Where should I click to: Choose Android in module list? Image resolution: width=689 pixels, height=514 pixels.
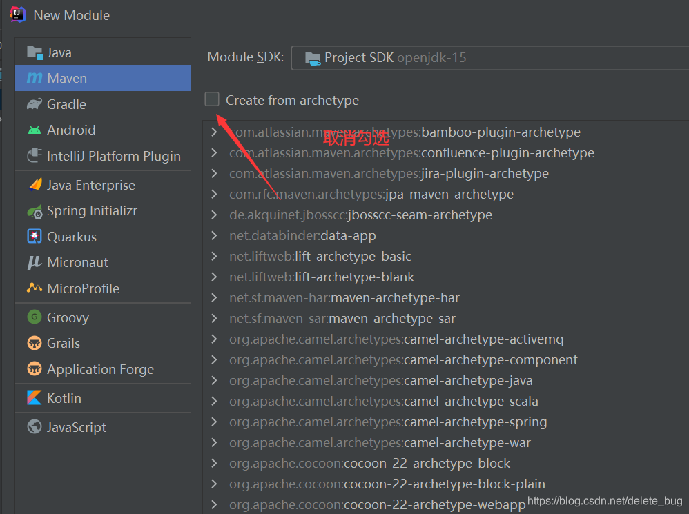click(103, 130)
